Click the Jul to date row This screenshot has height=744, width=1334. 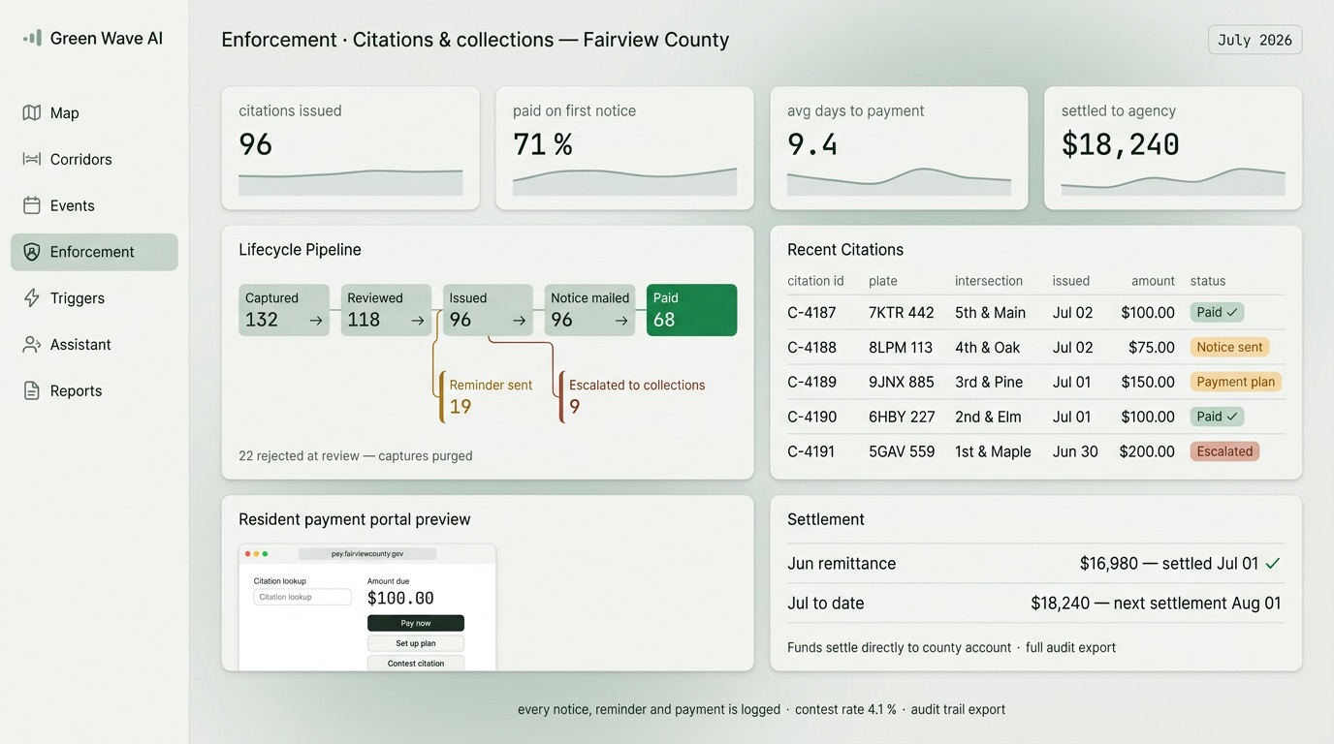(x=1035, y=603)
